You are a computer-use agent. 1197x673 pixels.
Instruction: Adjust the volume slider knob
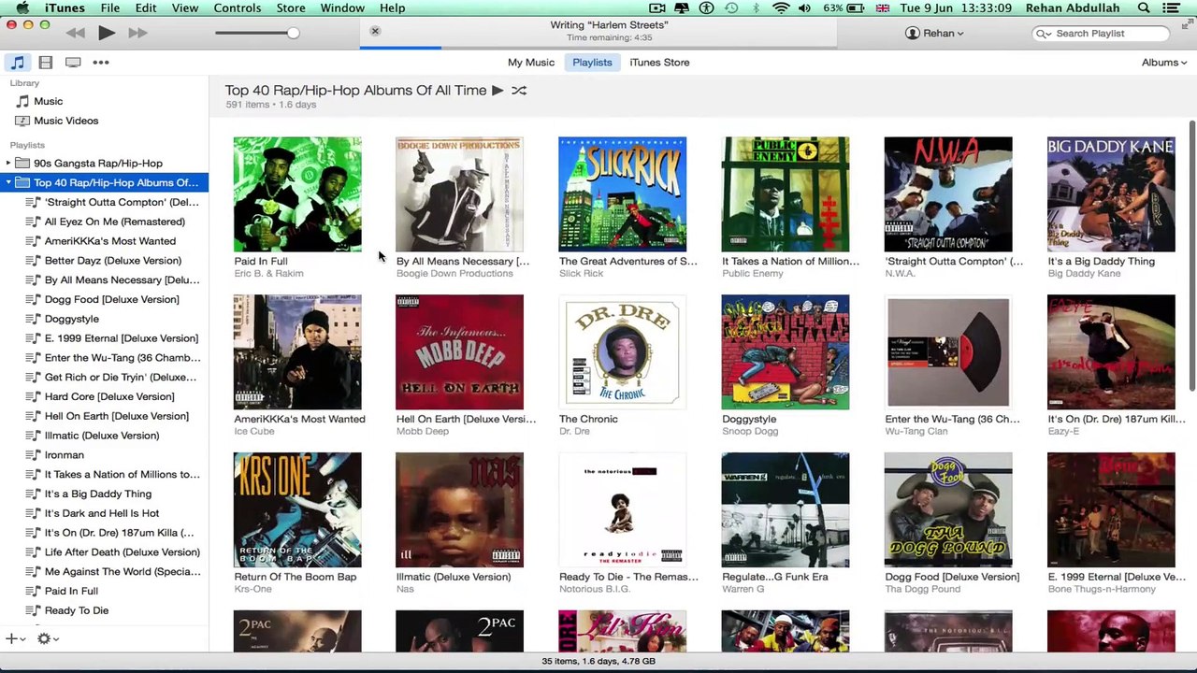point(293,33)
